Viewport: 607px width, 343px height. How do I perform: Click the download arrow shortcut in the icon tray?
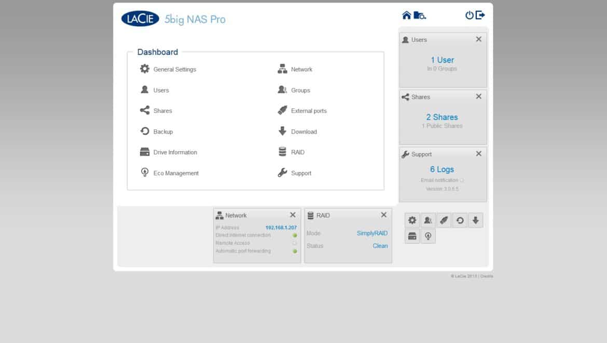(x=476, y=220)
